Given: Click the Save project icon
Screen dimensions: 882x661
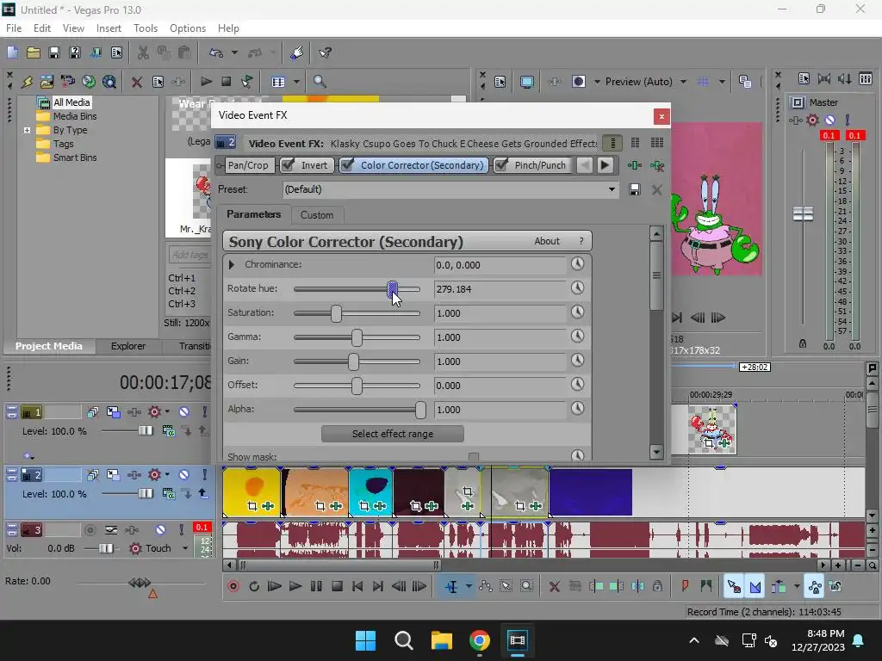Looking at the screenshot, I should (54, 53).
